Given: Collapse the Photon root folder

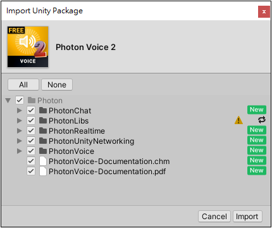Looking at the screenshot, I should [8, 101].
